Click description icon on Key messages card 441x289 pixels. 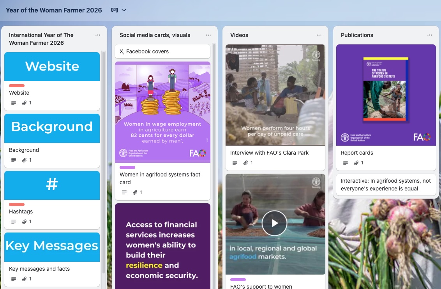pos(14,279)
